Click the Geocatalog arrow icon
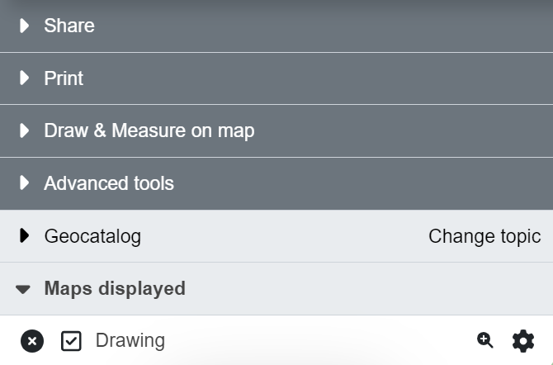553x365 pixels. point(24,236)
